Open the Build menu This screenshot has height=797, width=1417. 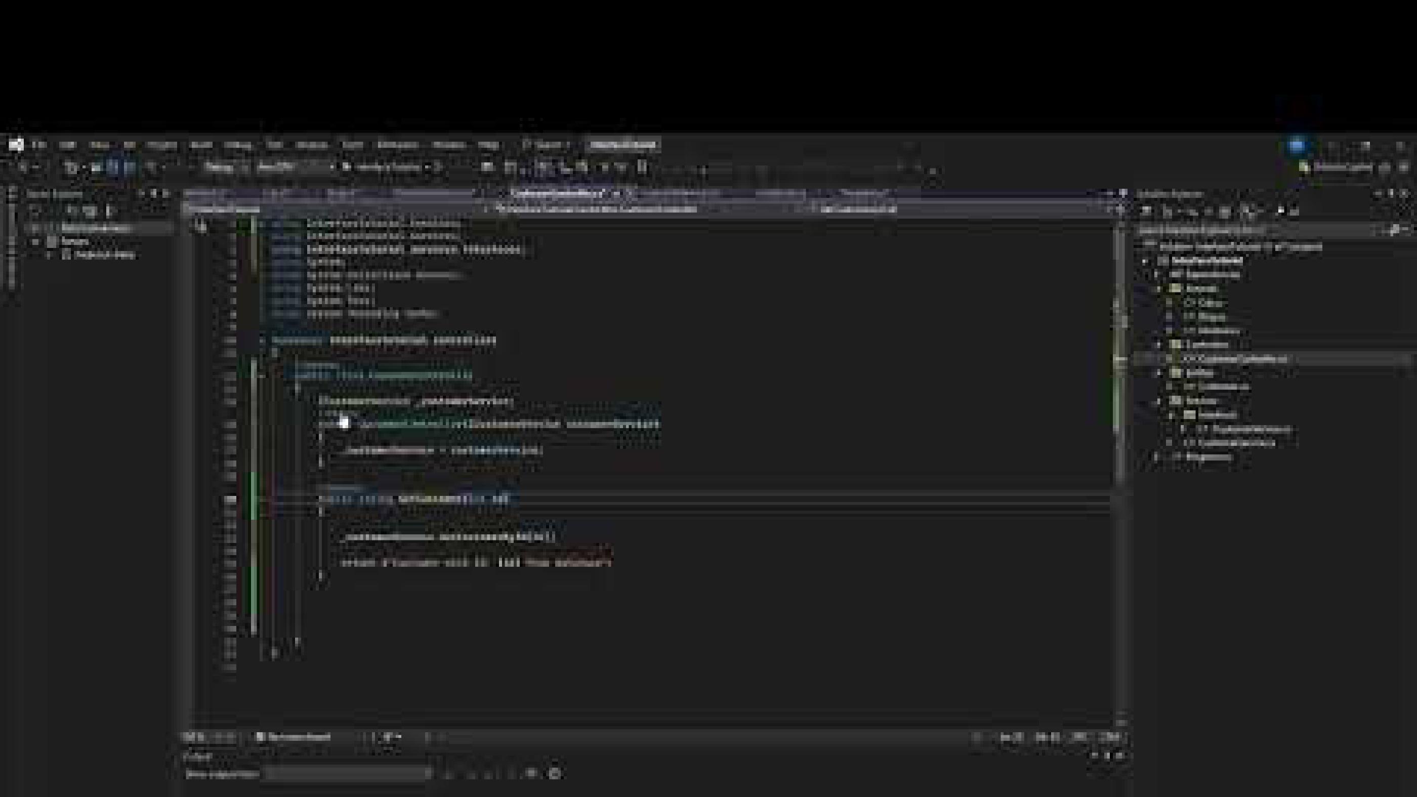click(x=200, y=145)
